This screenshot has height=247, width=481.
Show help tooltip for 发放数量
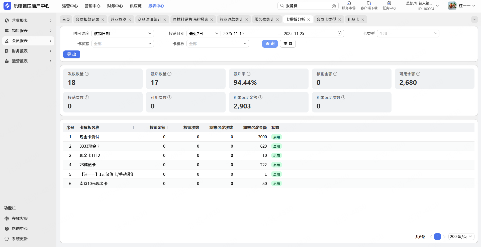[x=87, y=74]
